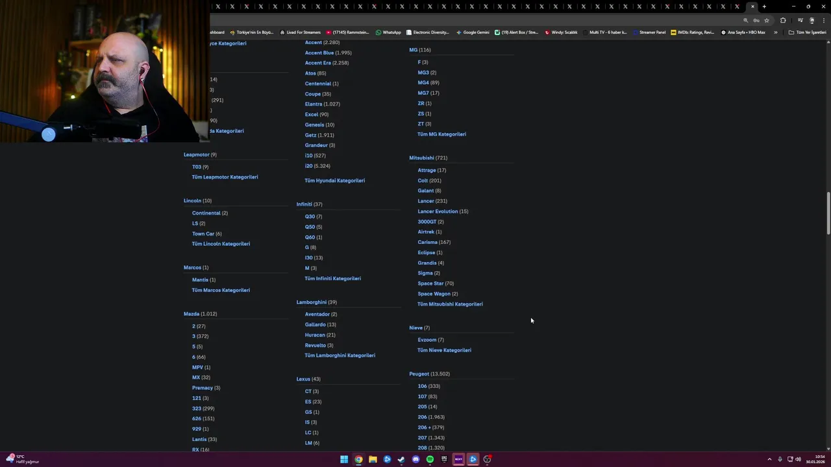Open the Infiniti Q50 listings

pyautogui.click(x=310, y=227)
